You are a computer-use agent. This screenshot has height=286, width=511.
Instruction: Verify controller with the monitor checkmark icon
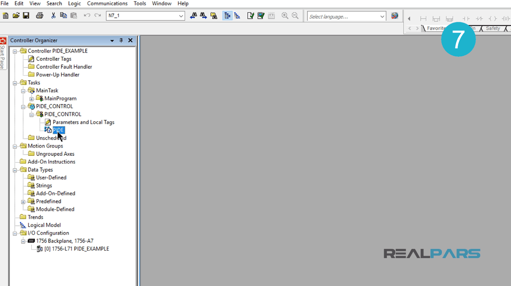(261, 16)
